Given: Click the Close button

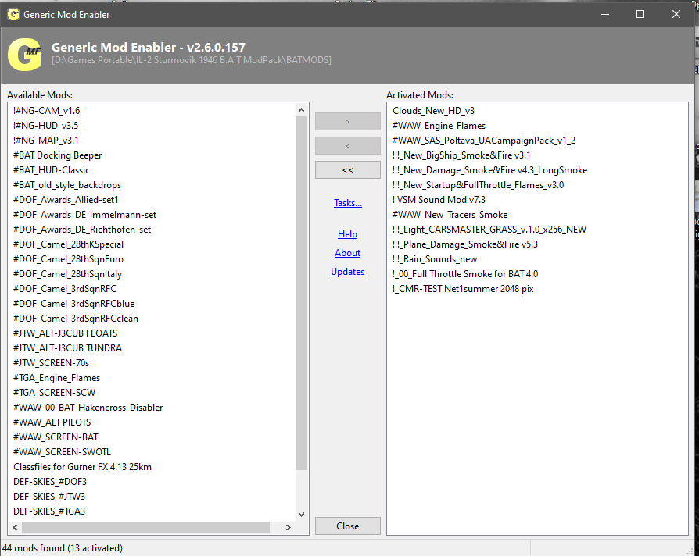Looking at the screenshot, I should point(348,526).
